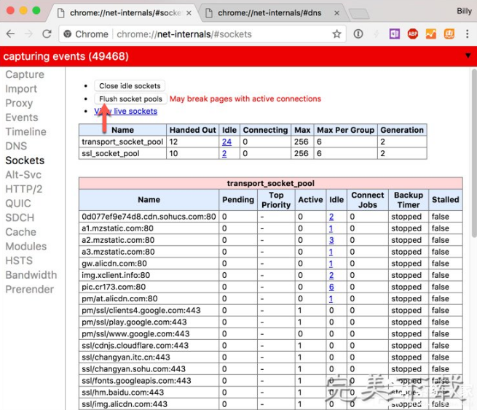Click idle count 6 for pic.cr173.com
477x410 pixels.
(331, 287)
